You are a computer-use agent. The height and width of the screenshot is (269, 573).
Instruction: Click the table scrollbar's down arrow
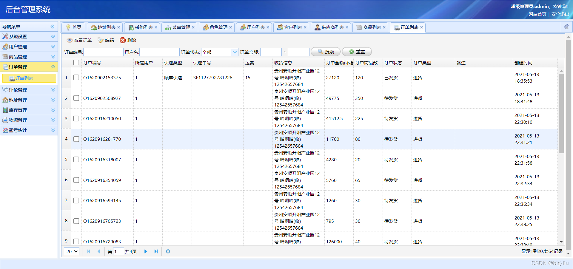pyautogui.click(x=561, y=242)
